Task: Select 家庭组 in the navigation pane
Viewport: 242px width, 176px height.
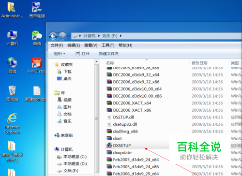Action: [63, 135]
